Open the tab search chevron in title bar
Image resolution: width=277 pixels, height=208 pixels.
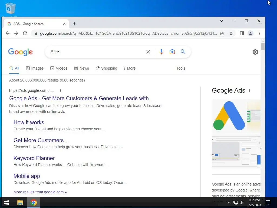(x=221, y=21)
